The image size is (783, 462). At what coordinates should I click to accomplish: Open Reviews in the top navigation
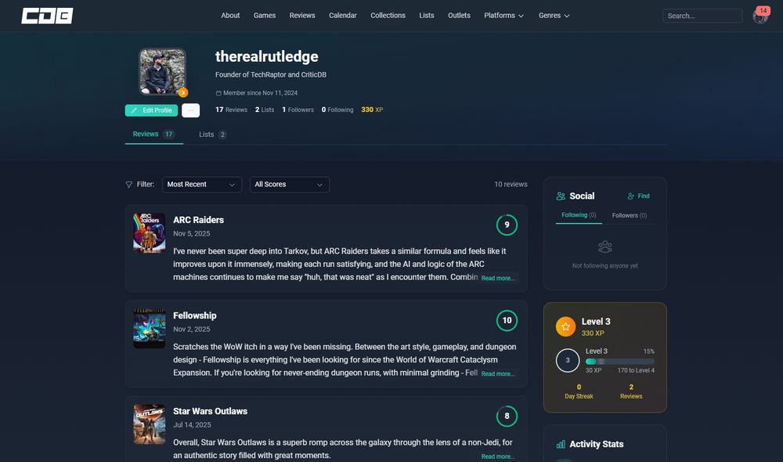[x=302, y=16]
